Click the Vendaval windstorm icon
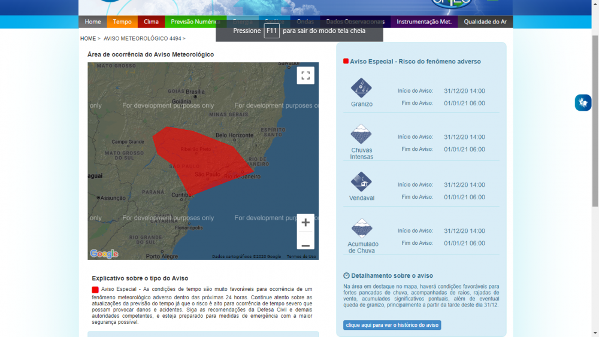The image size is (599, 337). tap(361, 182)
